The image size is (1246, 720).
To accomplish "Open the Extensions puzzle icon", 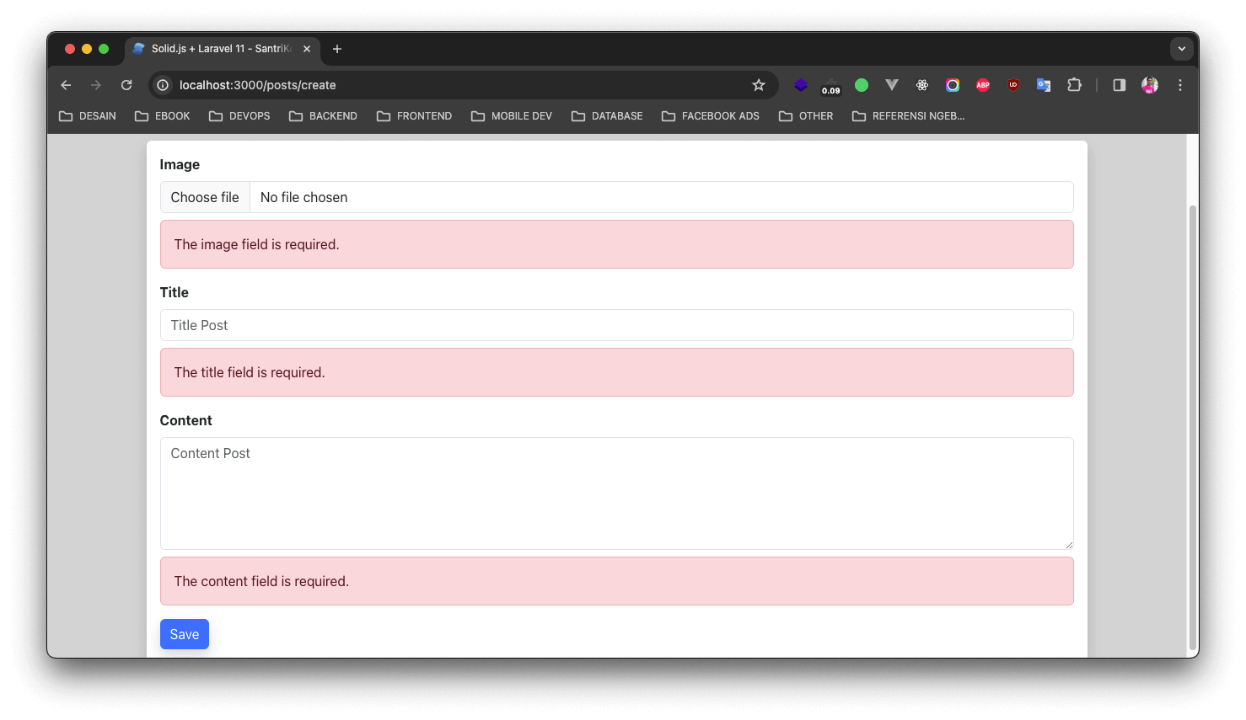I will pyautogui.click(x=1074, y=85).
